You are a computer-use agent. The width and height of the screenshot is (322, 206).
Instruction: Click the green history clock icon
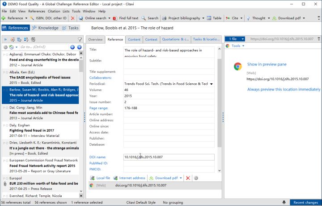coord(12,47)
